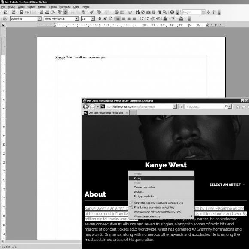Insert a table with the Table icon
The height and width of the screenshot is (249, 249).
[122, 12]
